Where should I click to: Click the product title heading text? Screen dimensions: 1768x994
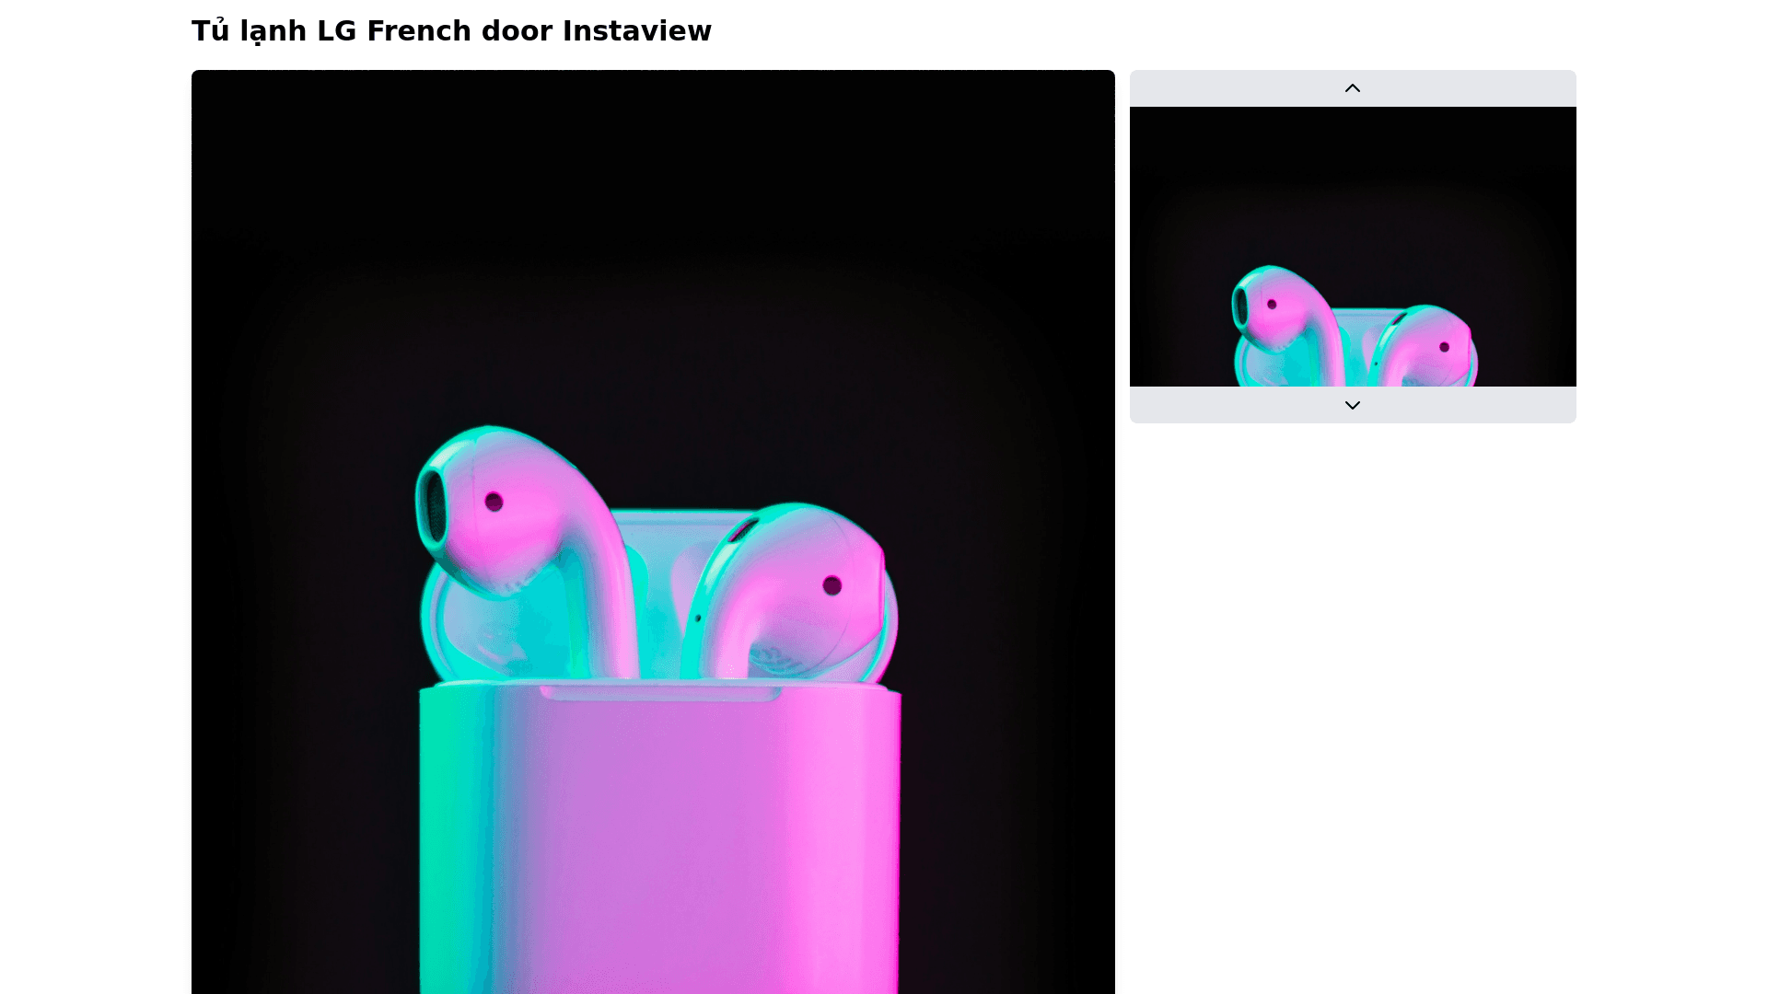pos(451,31)
